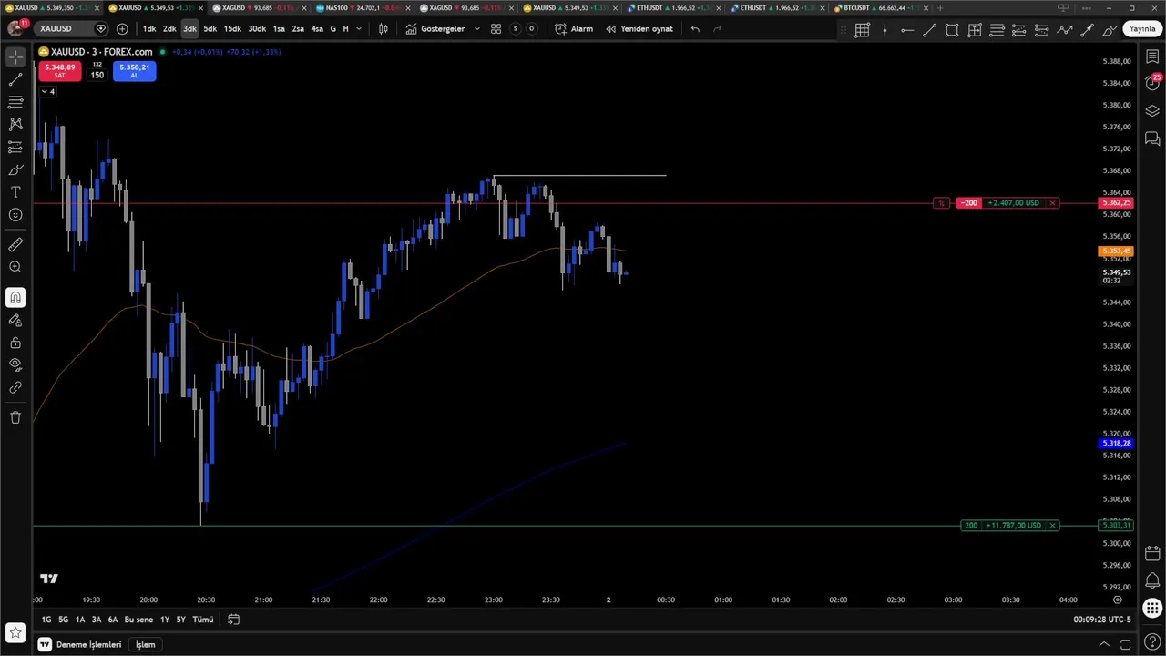Expand the indicators favorites dropdown arrow
The image size is (1166, 656).
476,28
